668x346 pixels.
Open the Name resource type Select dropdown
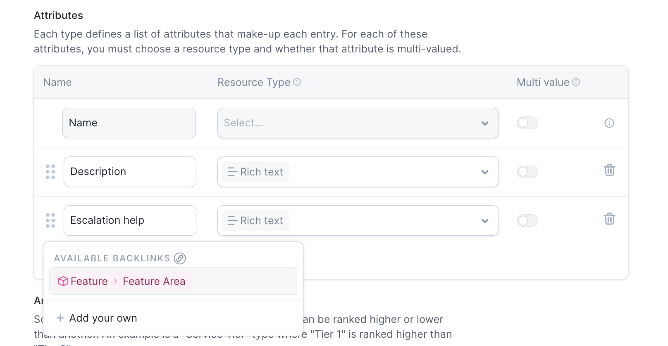[358, 123]
